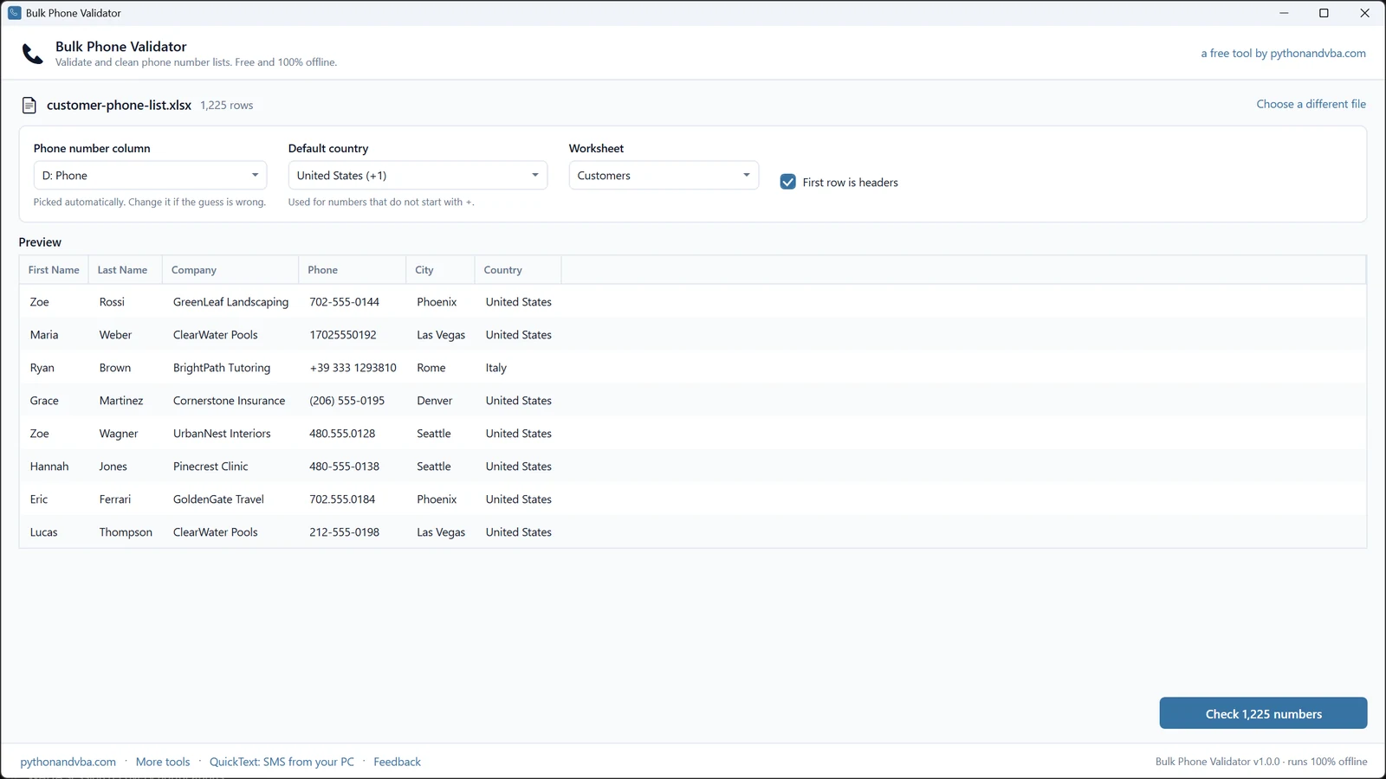Uncheck the First row is headers checkbox
This screenshot has height=779, width=1386.
(787, 182)
